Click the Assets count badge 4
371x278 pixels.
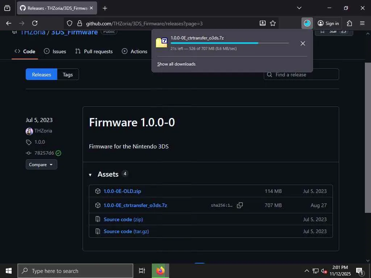click(125, 174)
